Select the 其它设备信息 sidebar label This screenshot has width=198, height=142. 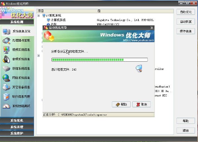(x=21, y=87)
